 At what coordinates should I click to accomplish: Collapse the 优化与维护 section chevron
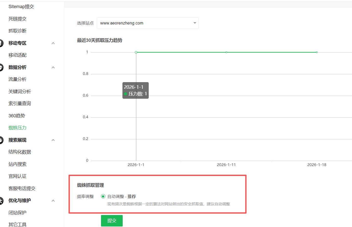coord(53,201)
